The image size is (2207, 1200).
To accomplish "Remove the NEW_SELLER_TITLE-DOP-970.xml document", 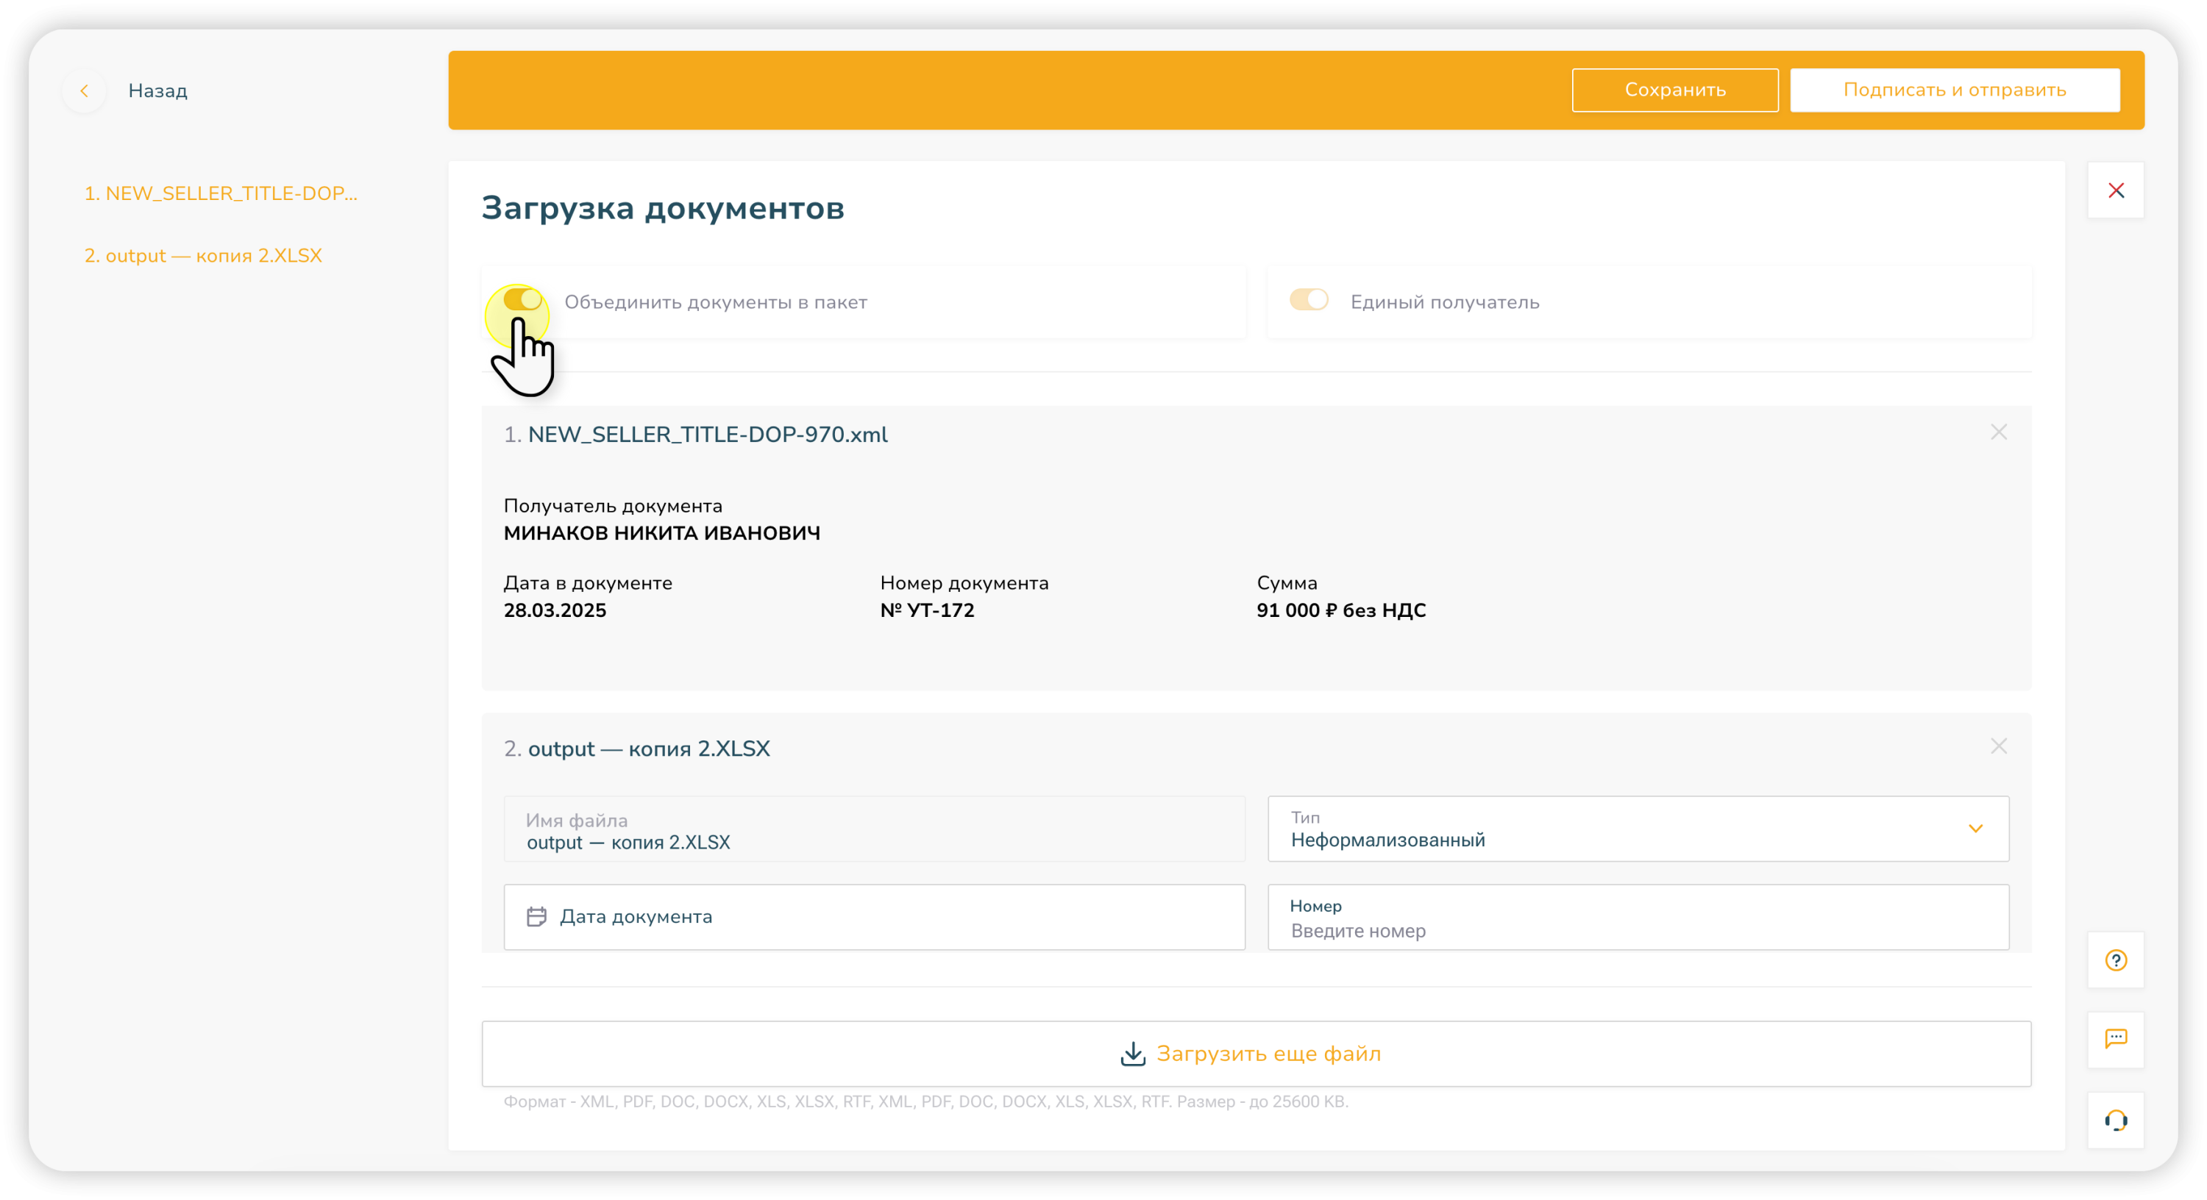I will (x=1998, y=432).
